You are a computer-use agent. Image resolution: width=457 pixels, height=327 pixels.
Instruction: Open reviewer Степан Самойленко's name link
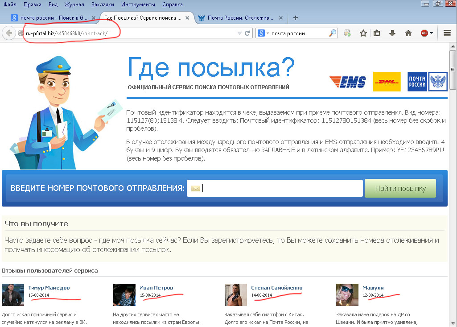[x=277, y=288]
